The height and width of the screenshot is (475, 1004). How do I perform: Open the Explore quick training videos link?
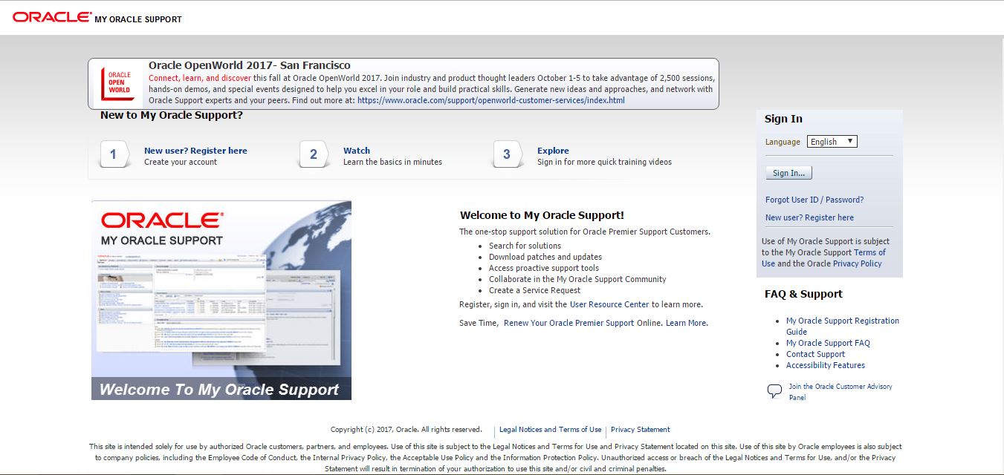click(x=553, y=150)
